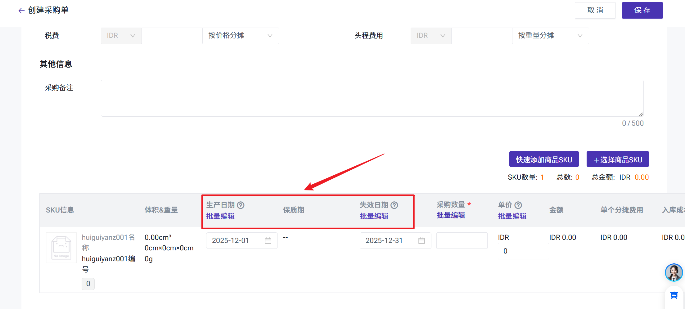Open the 税费 currency IDR dropdown
This screenshot has width=685, height=309.
coord(121,36)
